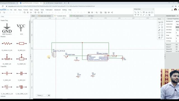Open the Sheet Setting drawing tool
The image size is (179, 101).
click(159, 22)
